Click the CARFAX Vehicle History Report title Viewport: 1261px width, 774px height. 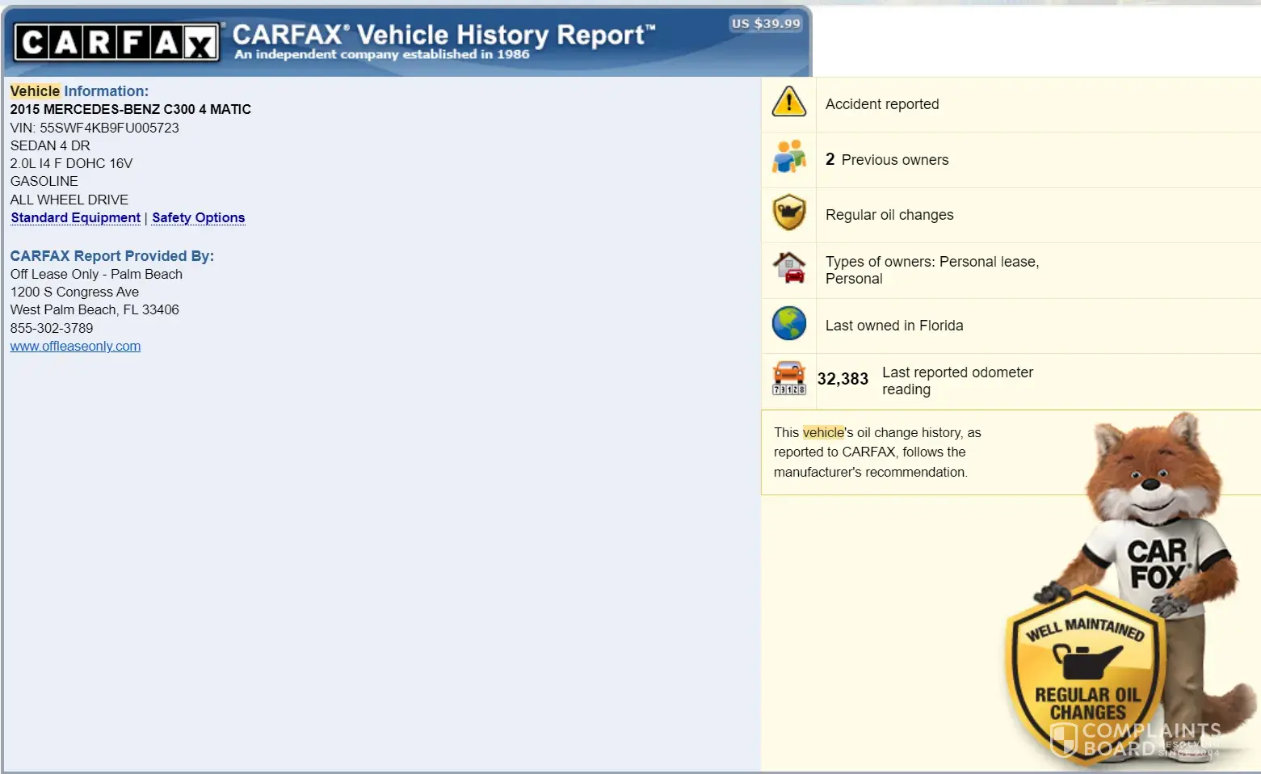(443, 35)
